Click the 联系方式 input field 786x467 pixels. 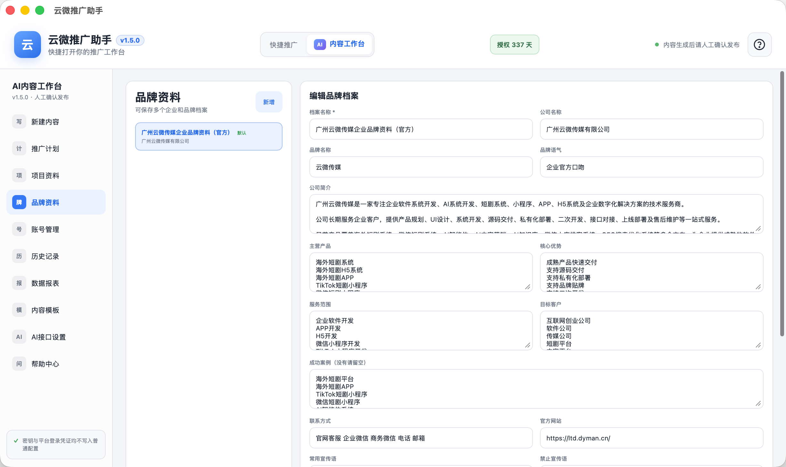[421, 438]
